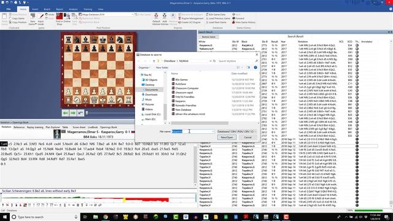Viewport: 393px width, 221px height.
Task: Click move 5.Nxd4 in notation
Action: click(67, 144)
